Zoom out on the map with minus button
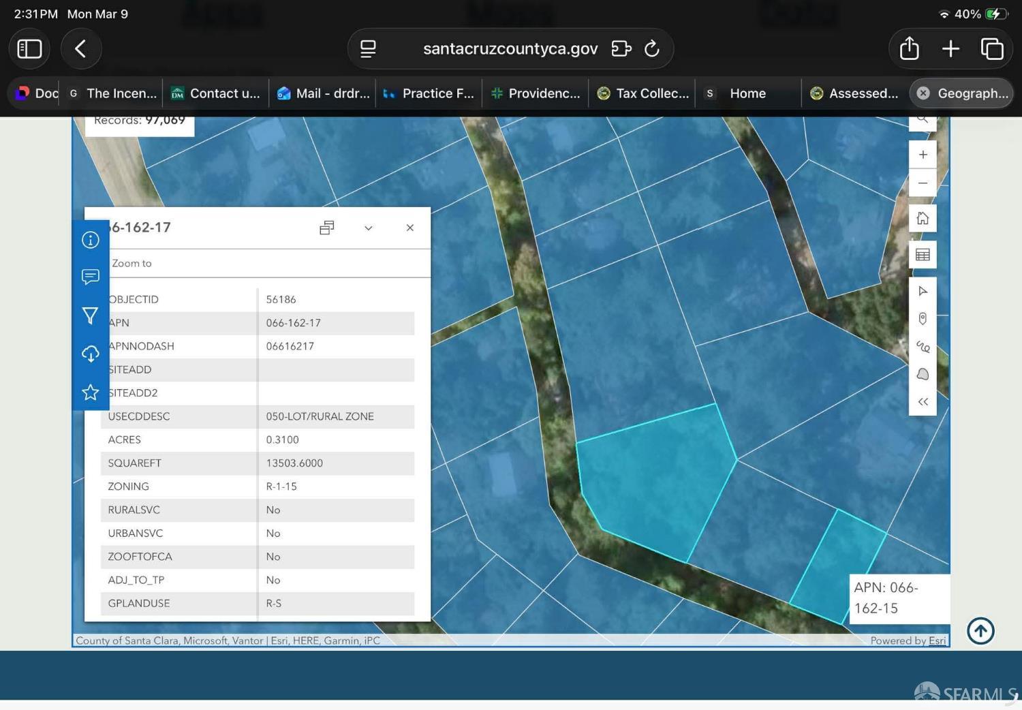 (x=923, y=183)
